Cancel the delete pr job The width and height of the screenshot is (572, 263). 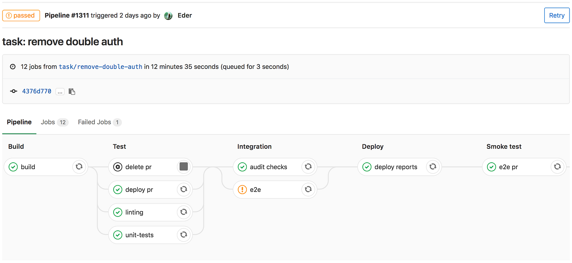click(x=183, y=167)
